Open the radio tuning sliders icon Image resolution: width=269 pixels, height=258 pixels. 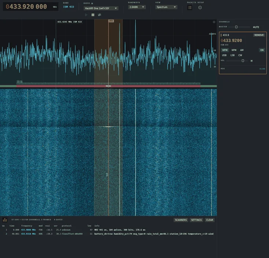(100, 15)
